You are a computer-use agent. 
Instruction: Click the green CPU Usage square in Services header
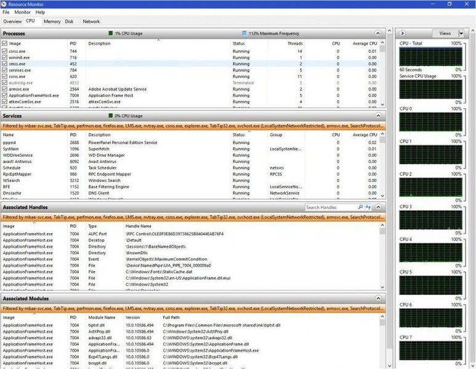pyautogui.click(x=110, y=116)
